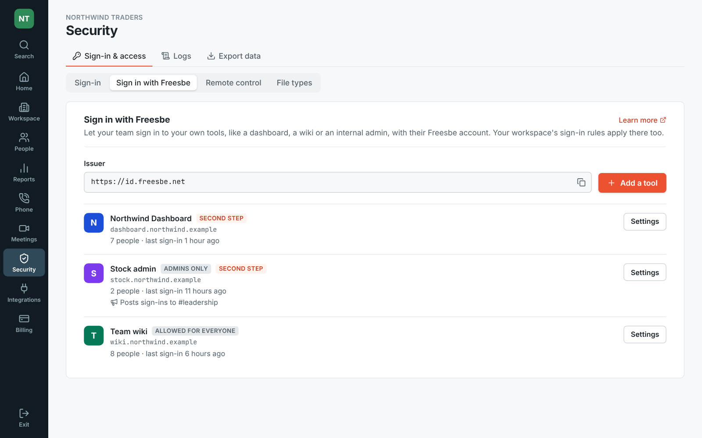Screen dimensions: 702x438
Task: Open Settings for Northwind Dashboard
Action: coord(645,222)
